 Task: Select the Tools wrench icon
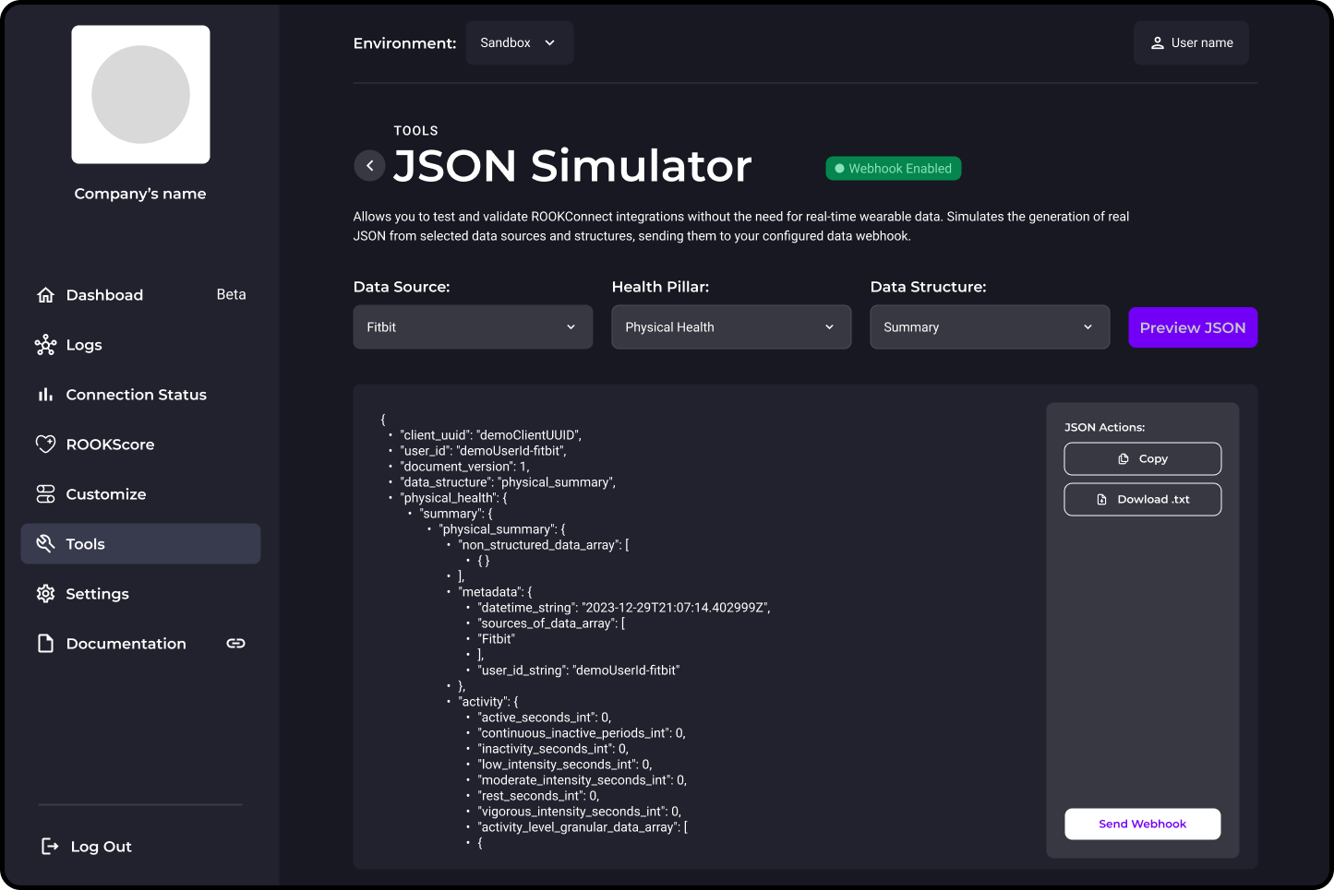(x=46, y=543)
